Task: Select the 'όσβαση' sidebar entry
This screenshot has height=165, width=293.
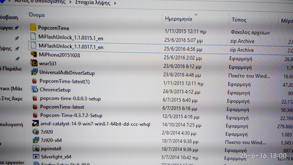Action: pyautogui.click(x=9, y=17)
